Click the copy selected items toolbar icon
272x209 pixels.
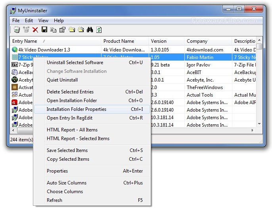pyautogui.click(x=53, y=30)
